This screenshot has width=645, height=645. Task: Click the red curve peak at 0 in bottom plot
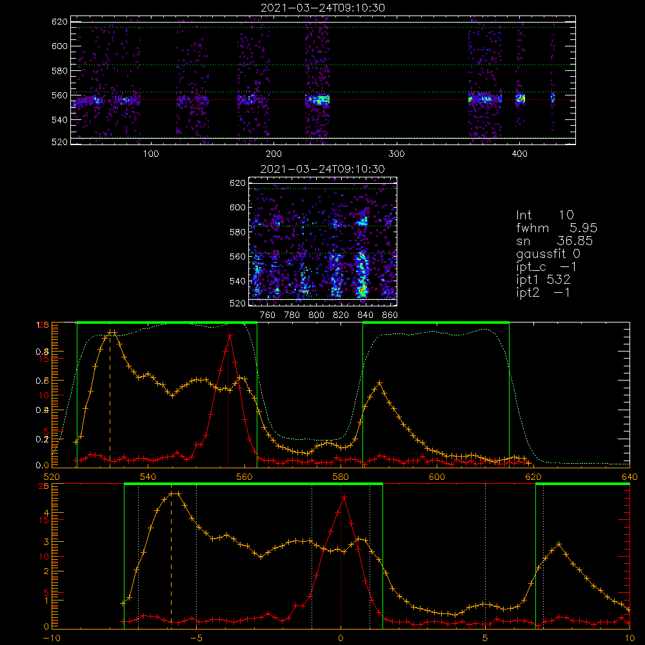tap(344, 497)
